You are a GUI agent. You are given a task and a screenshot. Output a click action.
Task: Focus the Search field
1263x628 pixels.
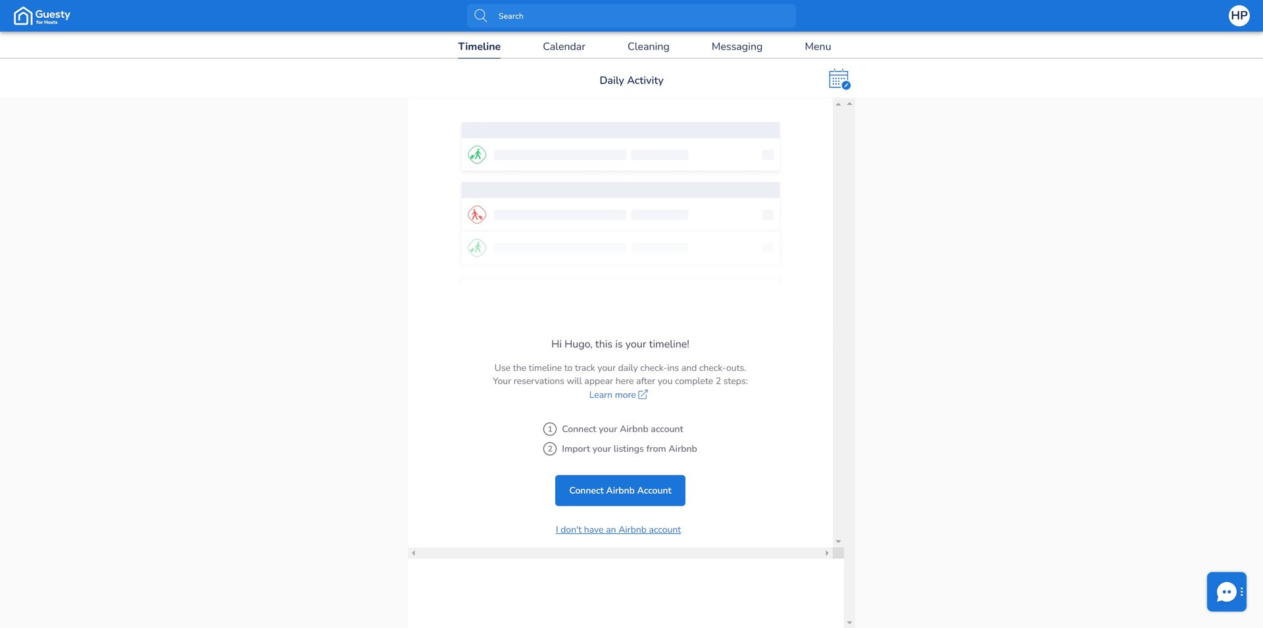pyautogui.click(x=631, y=16)
